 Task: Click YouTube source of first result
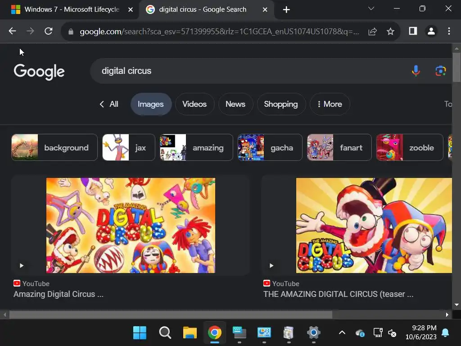point(32,284)
